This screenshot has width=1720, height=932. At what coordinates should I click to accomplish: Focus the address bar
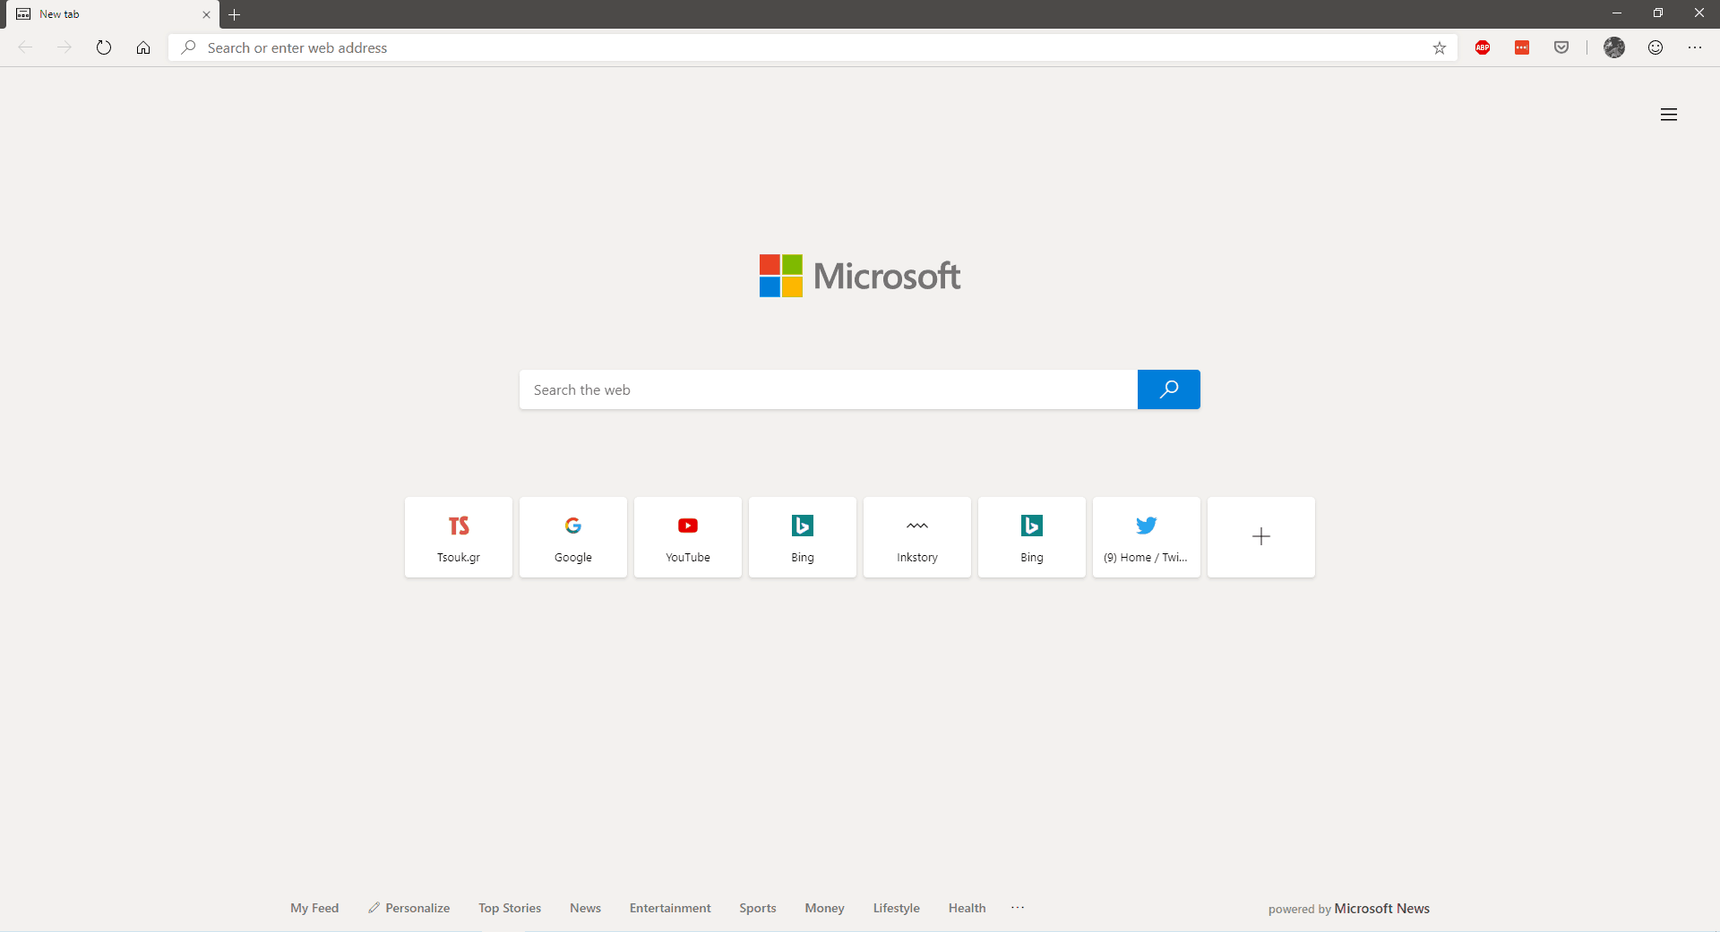point(806,48)
